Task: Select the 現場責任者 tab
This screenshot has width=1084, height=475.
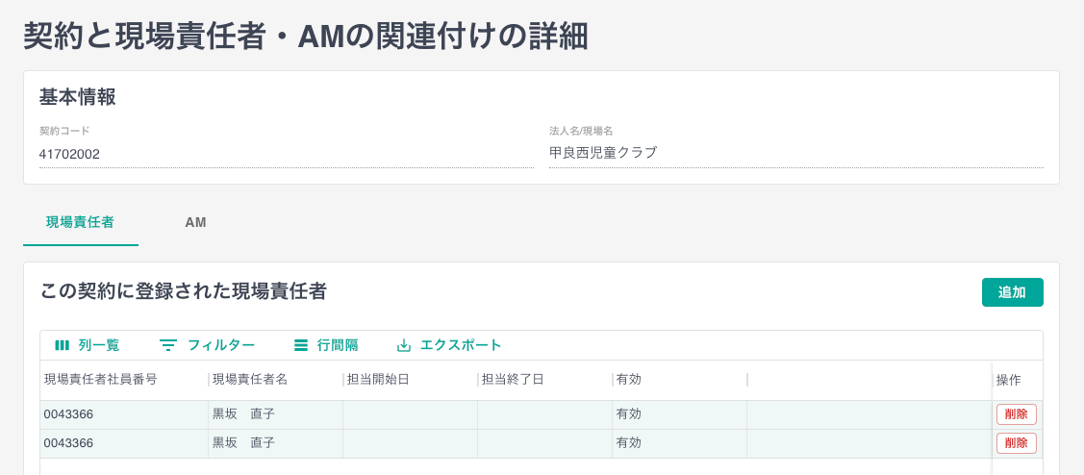Action: pyautogui.click(x=80, y=222)
